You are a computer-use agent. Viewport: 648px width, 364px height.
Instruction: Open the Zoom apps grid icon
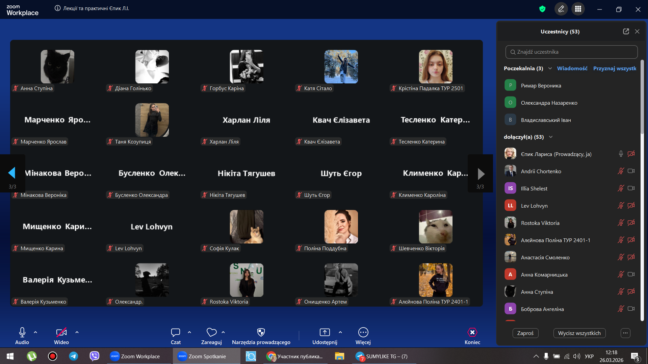click(578, 9)
